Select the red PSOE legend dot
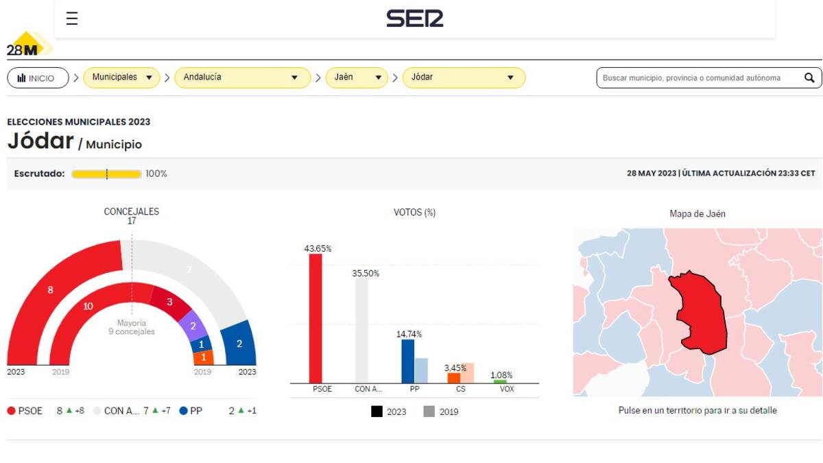The width and height of the screenshot is (823, 463). (x=10, y=410)
